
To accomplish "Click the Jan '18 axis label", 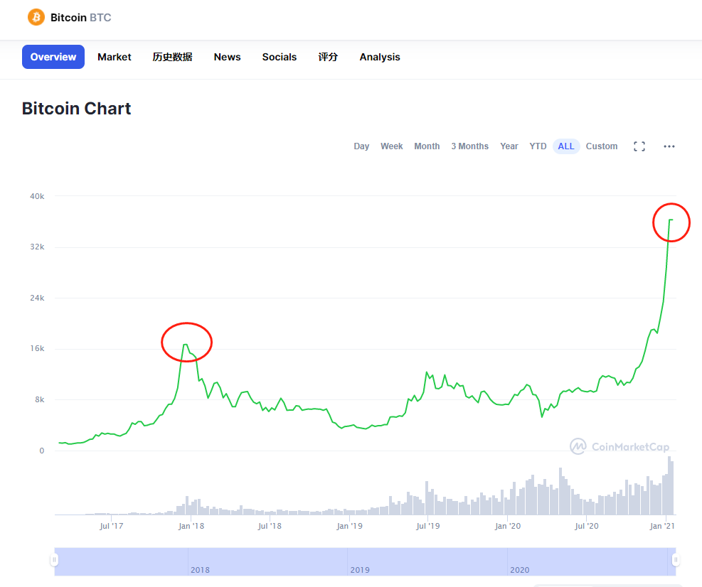I will click(191, 526).
